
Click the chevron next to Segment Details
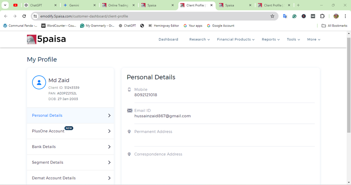point(109,163)
